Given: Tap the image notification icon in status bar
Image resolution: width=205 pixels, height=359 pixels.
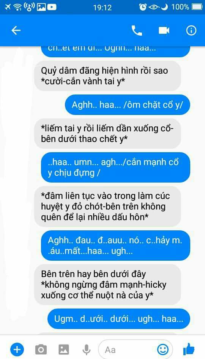Looking at the screenshot, I should click(41, 7).
